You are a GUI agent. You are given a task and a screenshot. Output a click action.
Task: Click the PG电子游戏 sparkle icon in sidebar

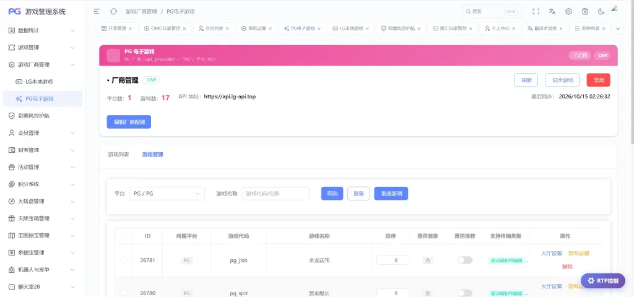(x=19, y=98)
